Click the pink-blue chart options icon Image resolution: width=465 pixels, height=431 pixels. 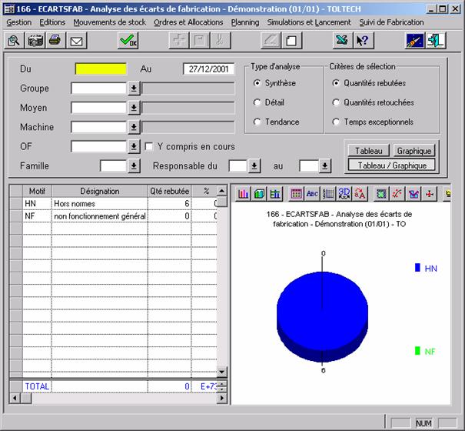coord(413,194)
